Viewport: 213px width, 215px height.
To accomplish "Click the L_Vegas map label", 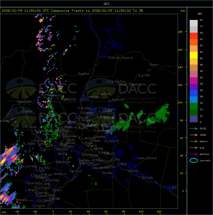I will pos(30,144).
